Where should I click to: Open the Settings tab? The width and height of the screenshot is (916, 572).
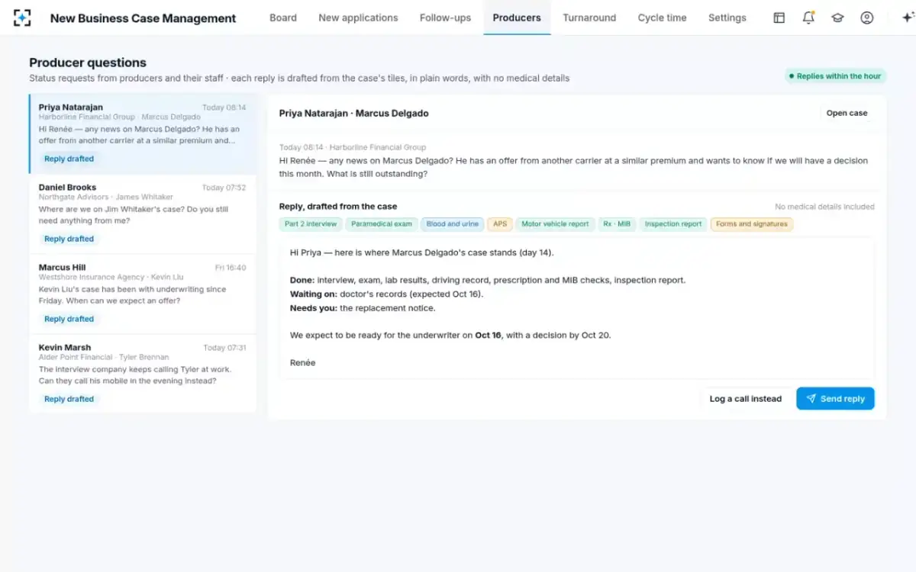(x=727, y=18)
